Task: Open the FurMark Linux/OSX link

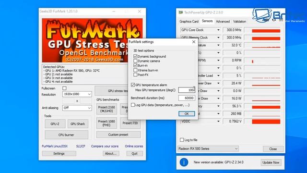Action: 55,146
